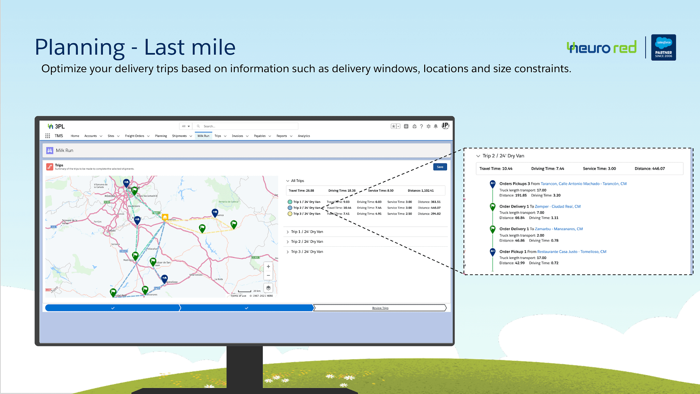Select the green flag marker at Manzanares
700x394 pixels.
pos(145,290)
